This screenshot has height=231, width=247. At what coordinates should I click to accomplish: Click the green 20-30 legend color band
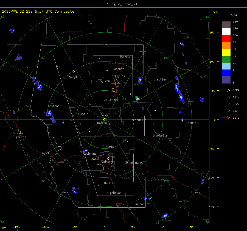(x=226, y=59)
